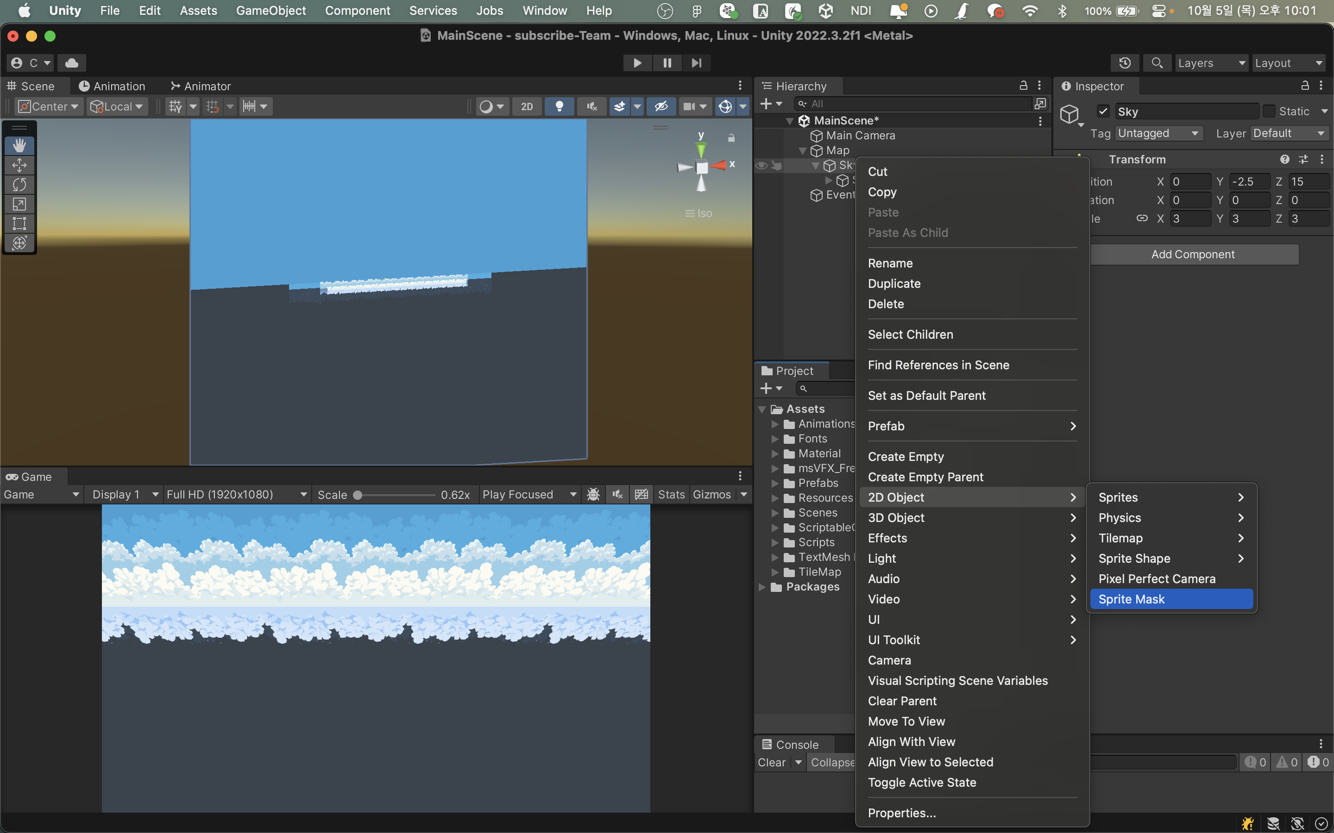1334x833 pixels.
Task: Open the Layers dropdown
Action: pyautogui.click(x=1210, y=63)
